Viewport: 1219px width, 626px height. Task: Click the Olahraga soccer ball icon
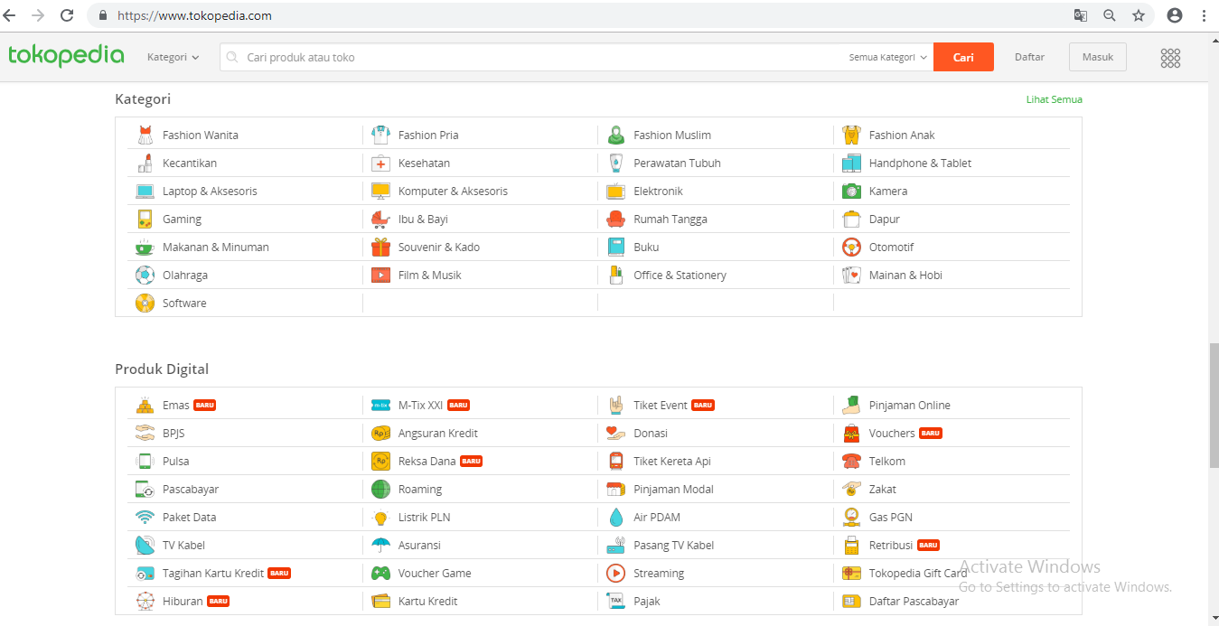[145, 276]
